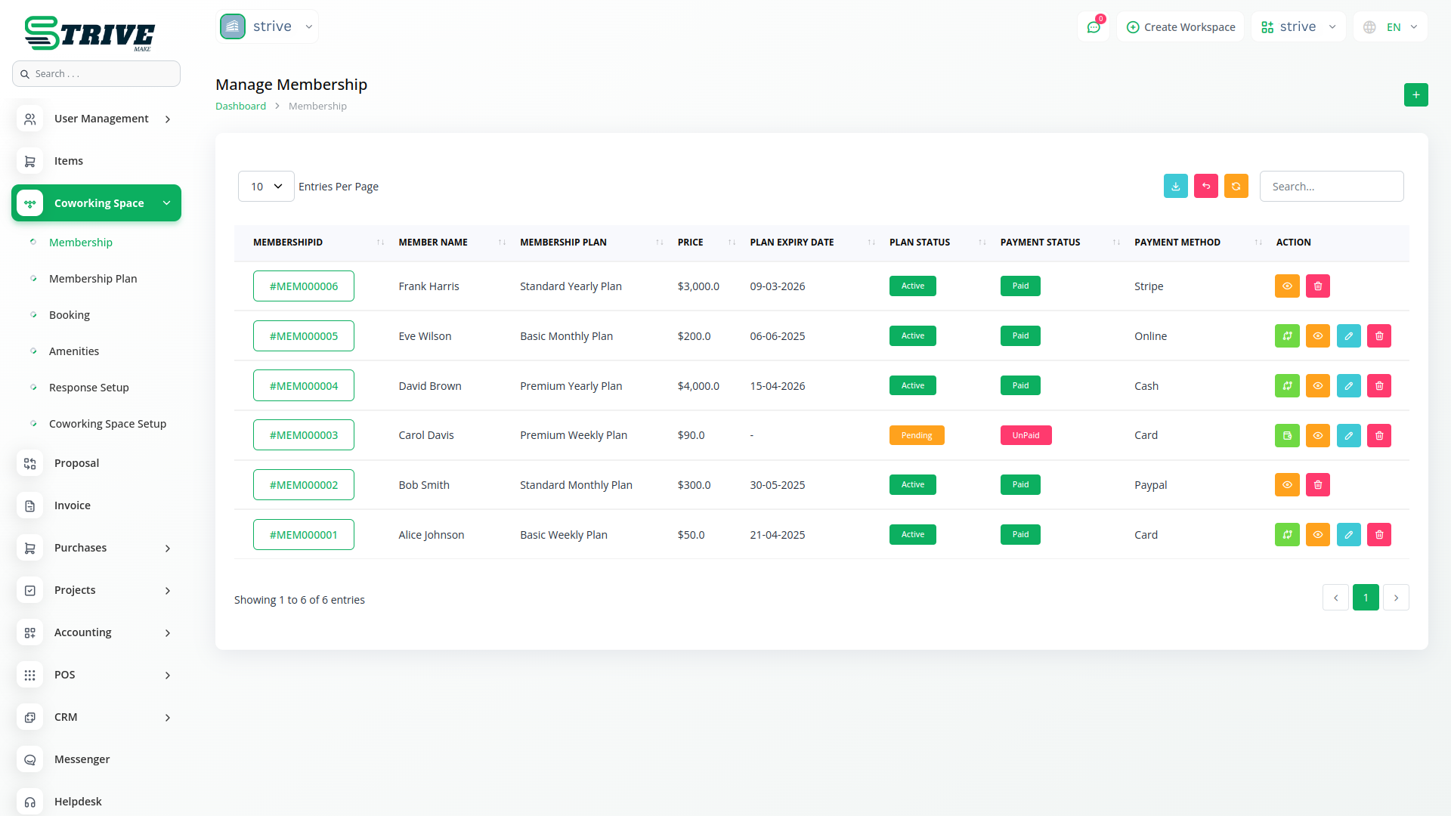1451x816 pixels.
Task: Click the Create Workspace button
Action: point(1180,27)
